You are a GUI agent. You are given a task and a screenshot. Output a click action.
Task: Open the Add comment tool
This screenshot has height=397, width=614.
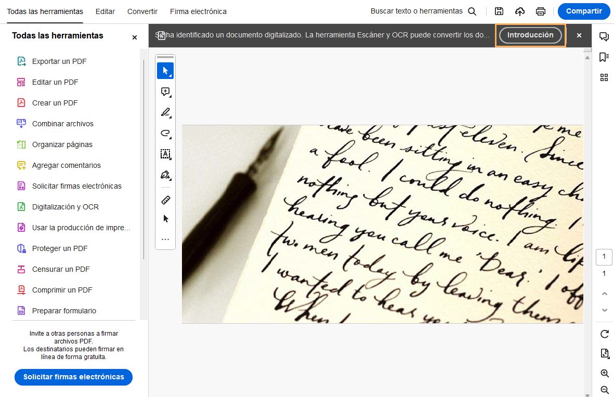click(x=165, y=92)
